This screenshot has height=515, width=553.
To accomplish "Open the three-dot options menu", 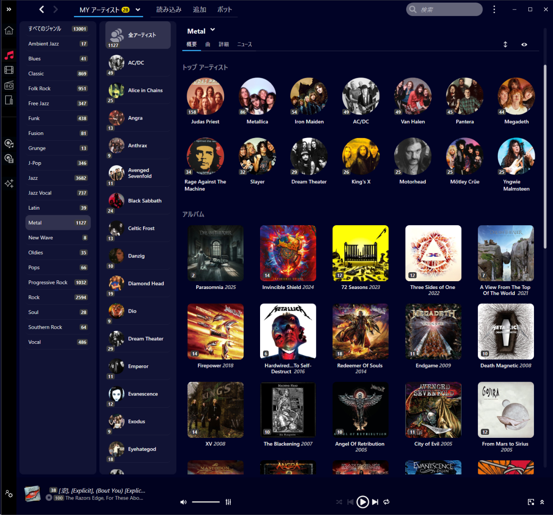I will point(494,9).
